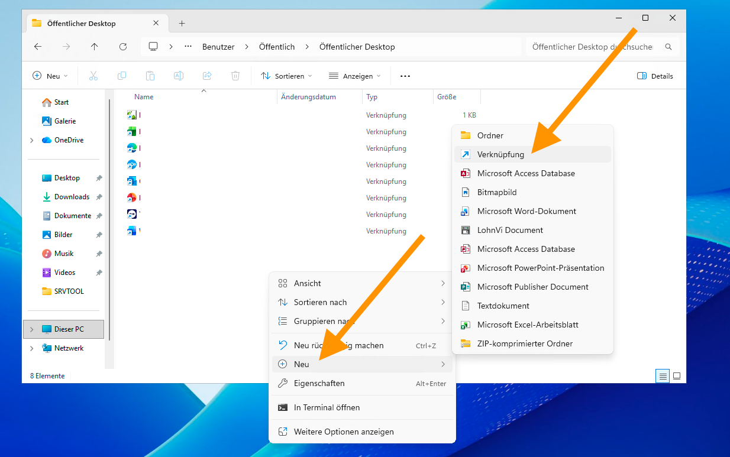Click the back navigation arrow

click(x=38, y=47)
